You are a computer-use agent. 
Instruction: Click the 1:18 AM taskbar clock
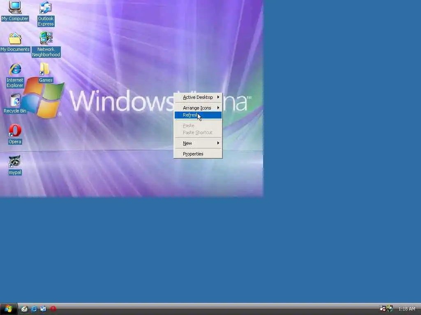click(407, 309)
